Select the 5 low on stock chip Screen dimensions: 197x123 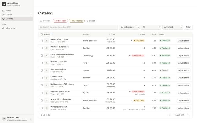[77, 21]
